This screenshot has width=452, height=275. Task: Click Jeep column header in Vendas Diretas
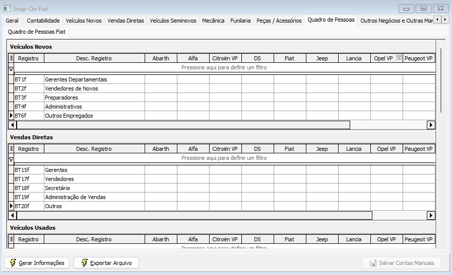click(322, 149)
